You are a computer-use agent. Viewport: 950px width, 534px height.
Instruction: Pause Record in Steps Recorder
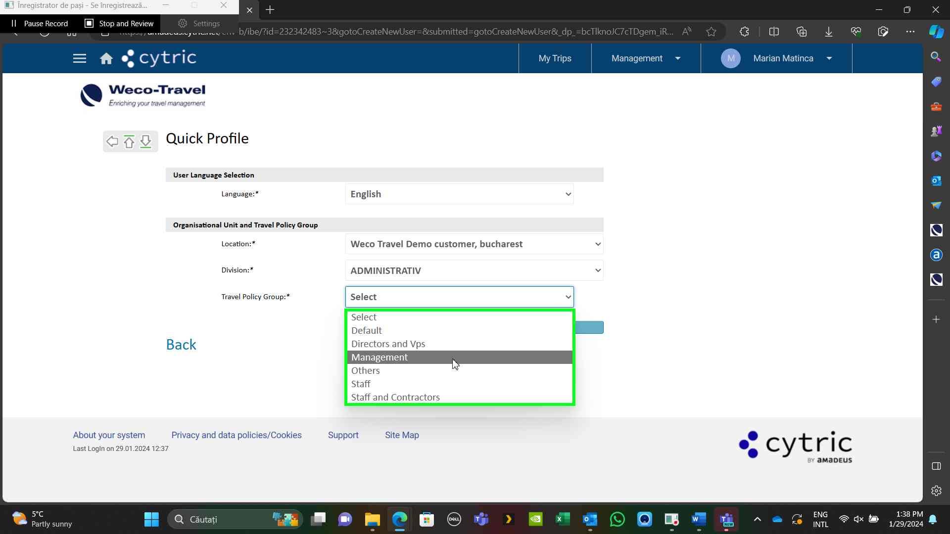tap(40, 23)
